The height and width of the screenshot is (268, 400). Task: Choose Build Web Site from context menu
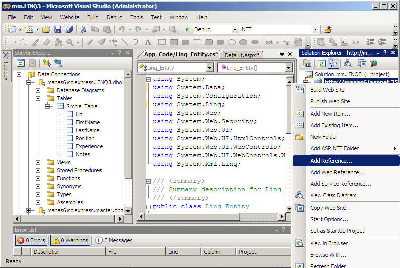(x=346, y=90)
